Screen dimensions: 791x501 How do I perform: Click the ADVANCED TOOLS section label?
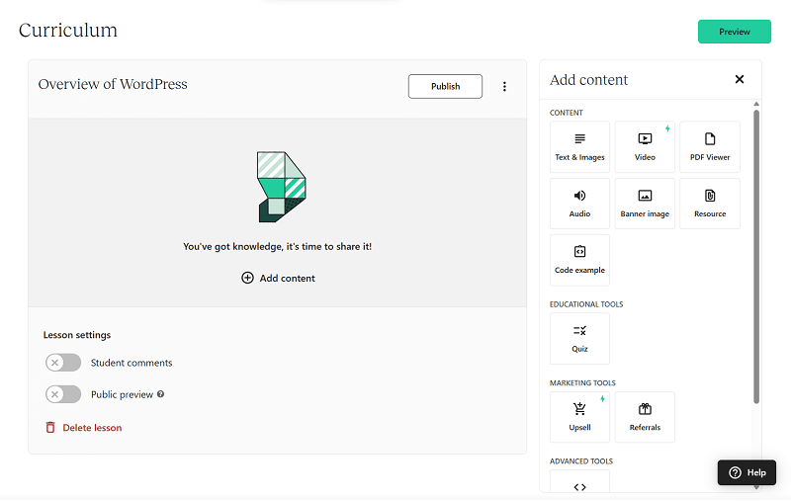click(581, 461)
